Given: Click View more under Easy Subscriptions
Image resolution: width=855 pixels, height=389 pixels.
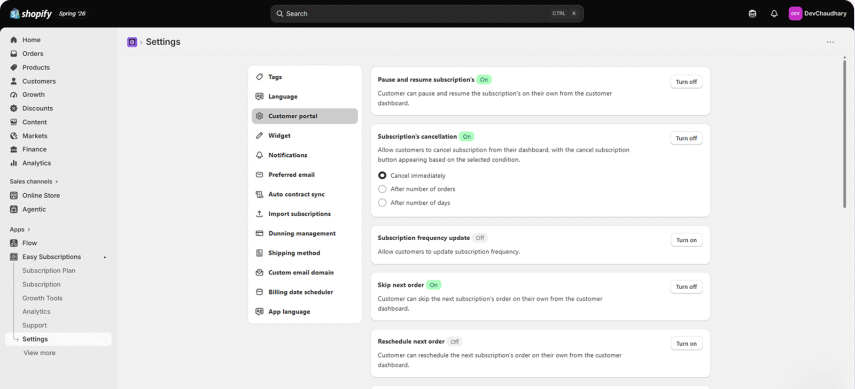Looking at the screenshot, I should (40, 353).
